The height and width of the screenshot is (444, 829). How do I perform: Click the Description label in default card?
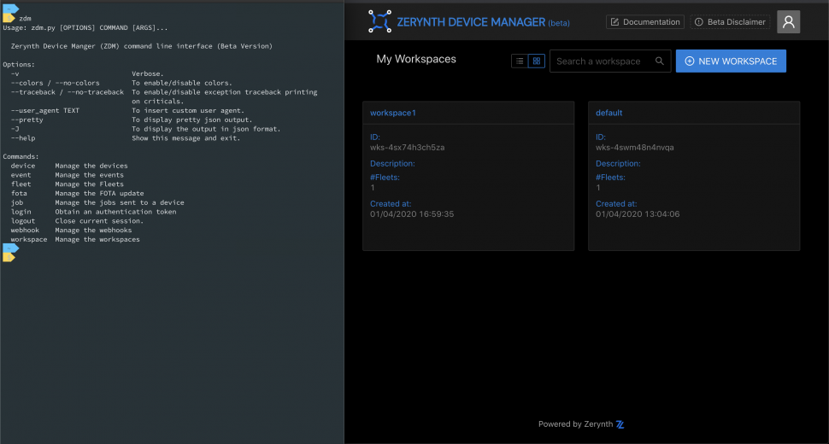tap(618, 164)
